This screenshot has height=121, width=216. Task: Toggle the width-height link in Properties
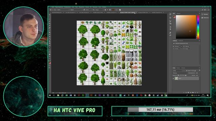[182, 46]
